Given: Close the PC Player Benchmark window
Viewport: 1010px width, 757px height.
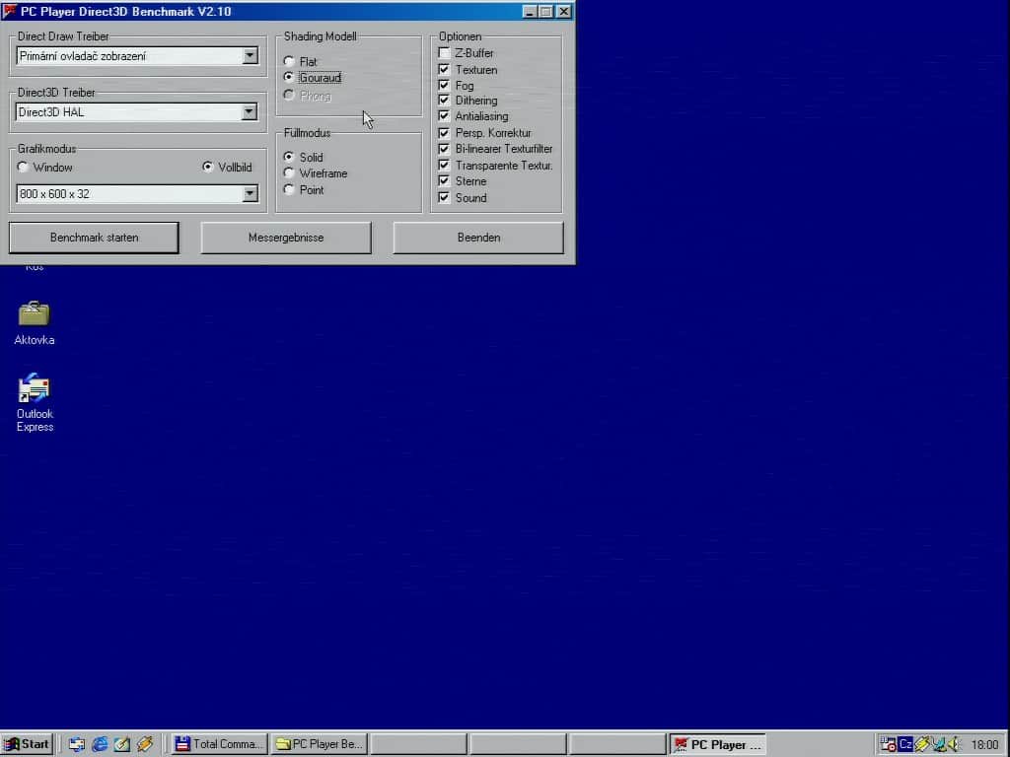Looking at the screenshot, I should click(563, 12).
